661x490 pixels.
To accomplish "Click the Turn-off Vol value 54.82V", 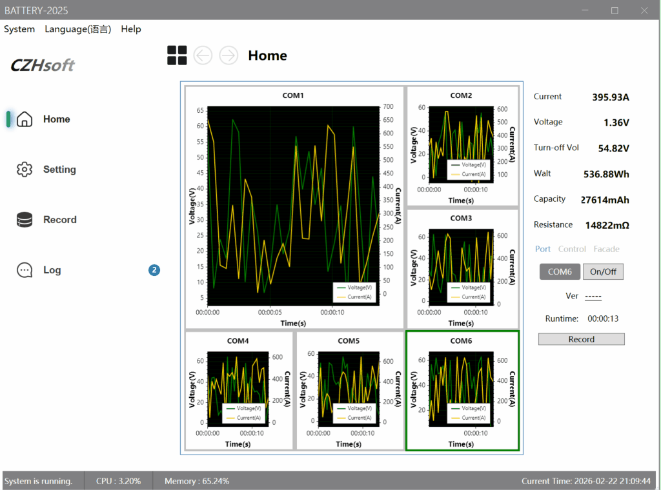I will click(613, 148).
